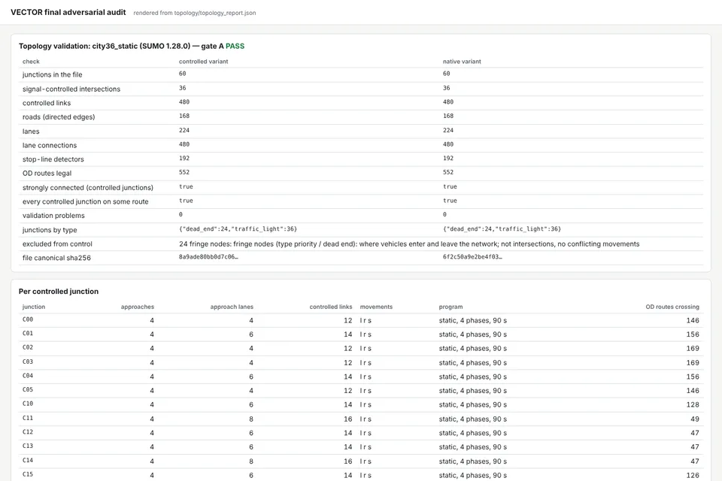Select junction "C04" in the junction table

[x=28, y=376]
